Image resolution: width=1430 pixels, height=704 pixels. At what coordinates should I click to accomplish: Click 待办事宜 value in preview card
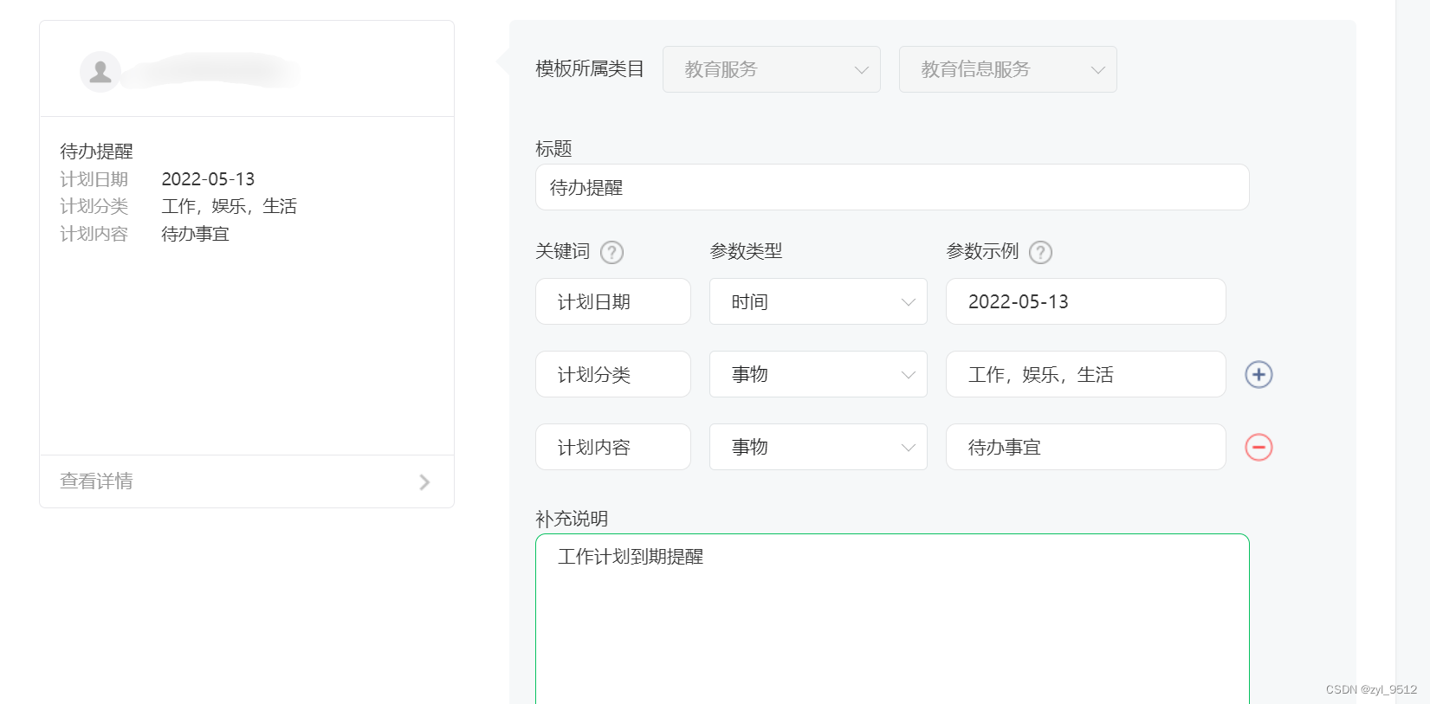point(196,234)
